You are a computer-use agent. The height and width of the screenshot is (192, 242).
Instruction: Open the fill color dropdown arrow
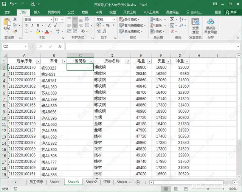pyautogui.click(x=42, y=31)
